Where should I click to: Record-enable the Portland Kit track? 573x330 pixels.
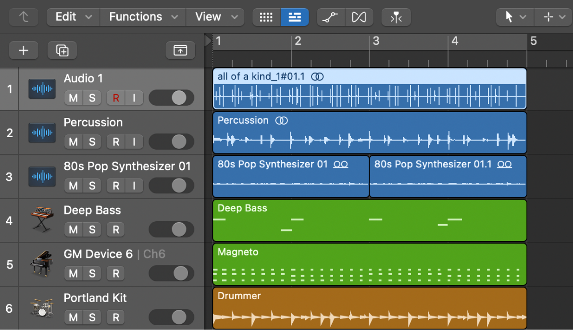115,317
